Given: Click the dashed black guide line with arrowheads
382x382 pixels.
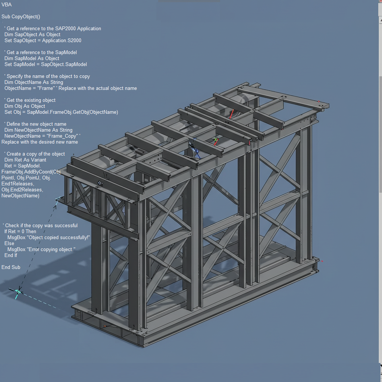Looking at the screenshot, I should pos(37,246).
